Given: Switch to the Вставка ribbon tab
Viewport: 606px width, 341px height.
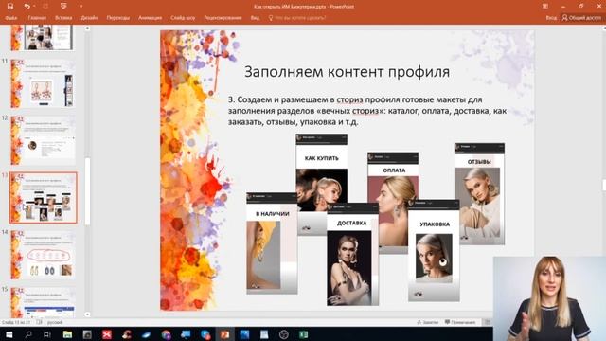Looking at the screenshot, I should (x=63, y=18).
